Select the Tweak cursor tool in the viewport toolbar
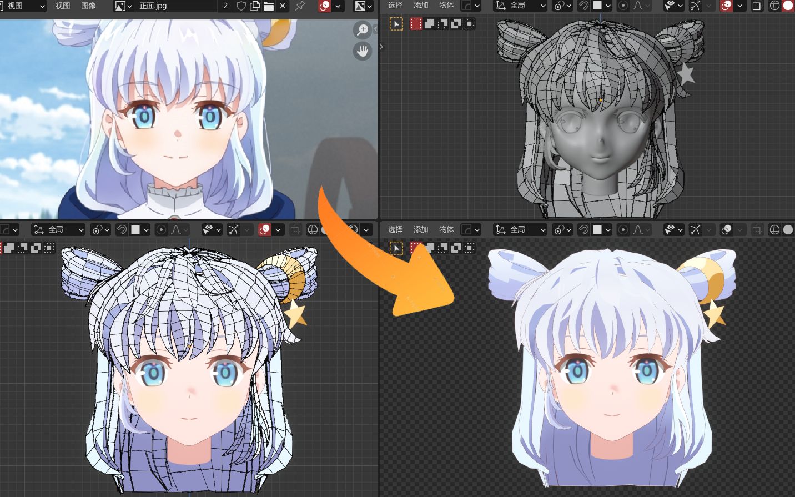The width and height of the screenshot is (795, 497). pos(395,23)
